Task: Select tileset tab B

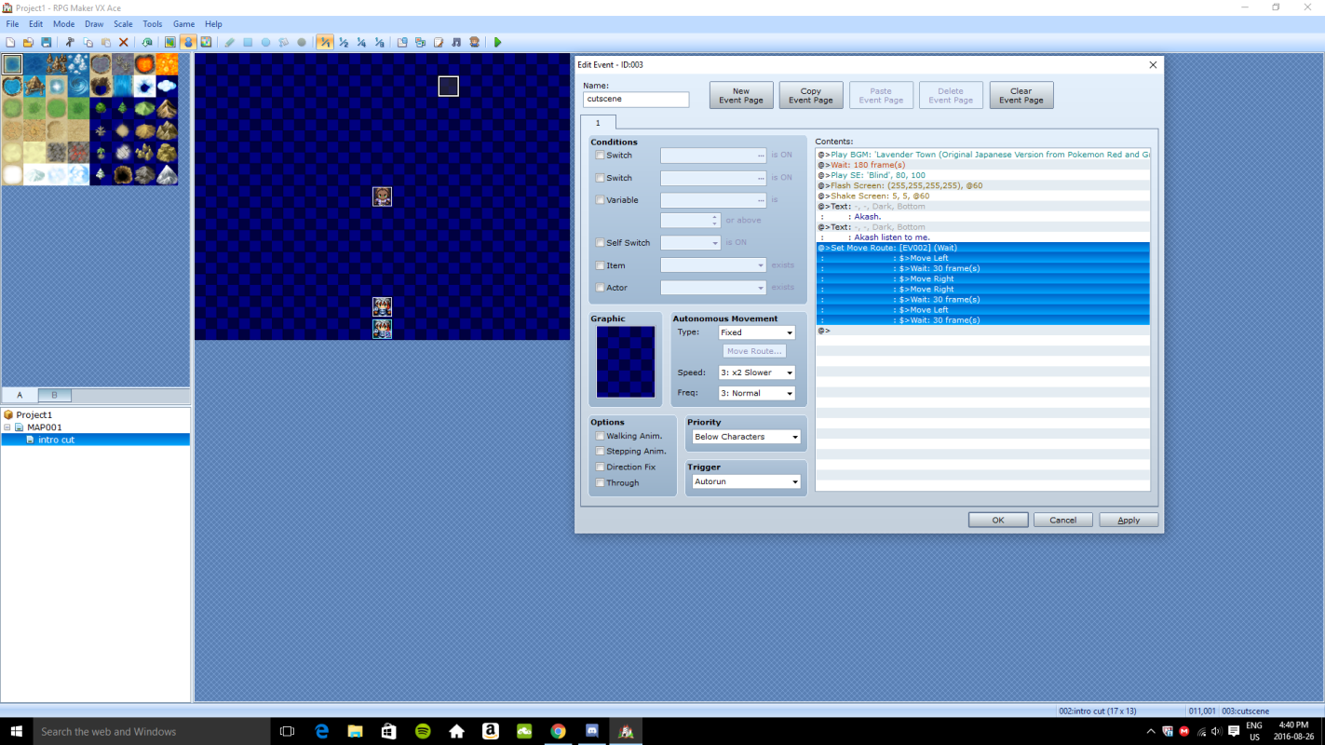Action: click(x=54, y=395)
